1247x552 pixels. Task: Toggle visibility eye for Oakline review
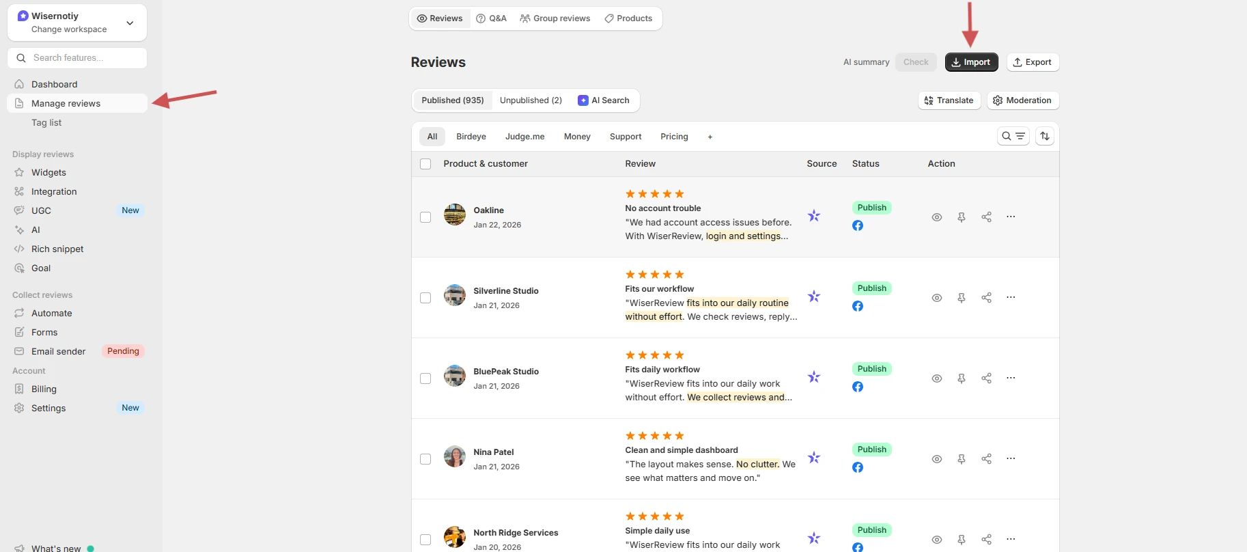937,217
